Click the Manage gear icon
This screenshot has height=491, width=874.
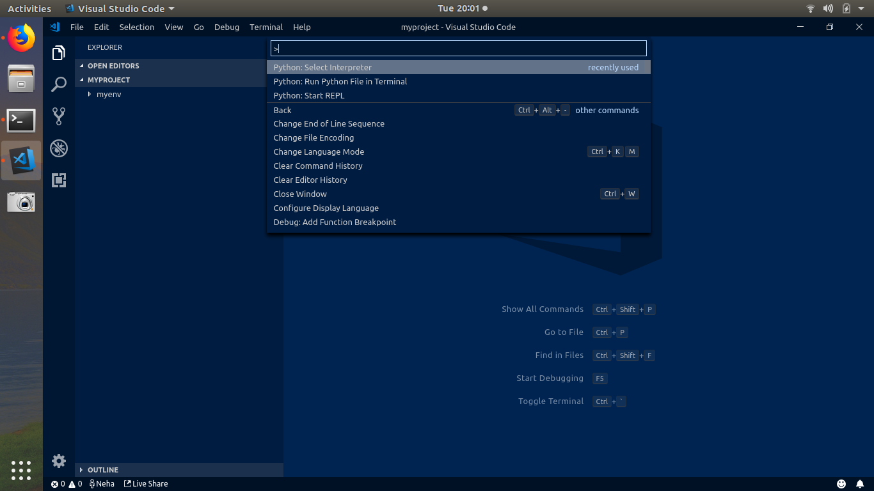click(59, 460)
